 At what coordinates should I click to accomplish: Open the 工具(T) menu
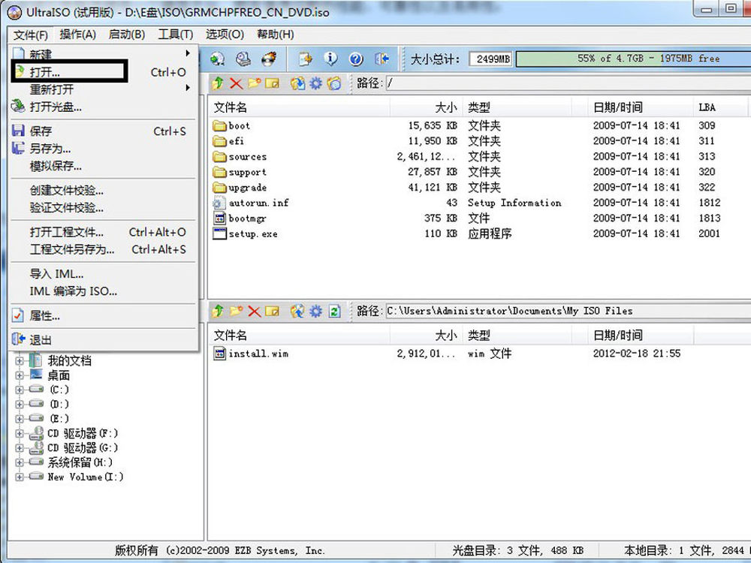tap(175, 35)
